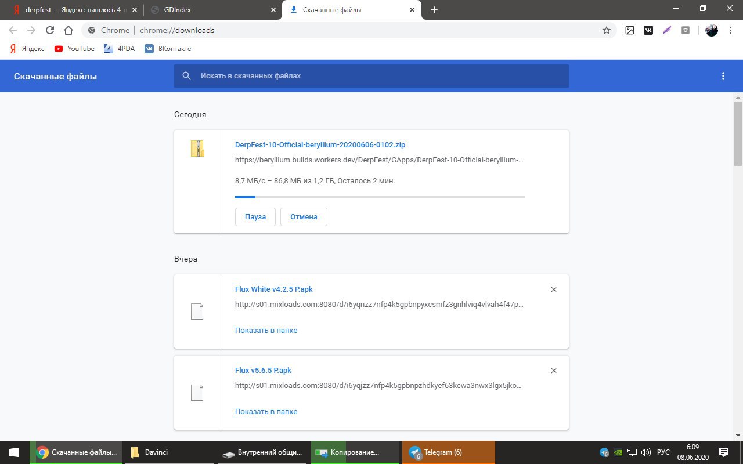Screen dimensions: 743x464
Task: Select the Скачанные файлы tab
Action: point(351,10)
